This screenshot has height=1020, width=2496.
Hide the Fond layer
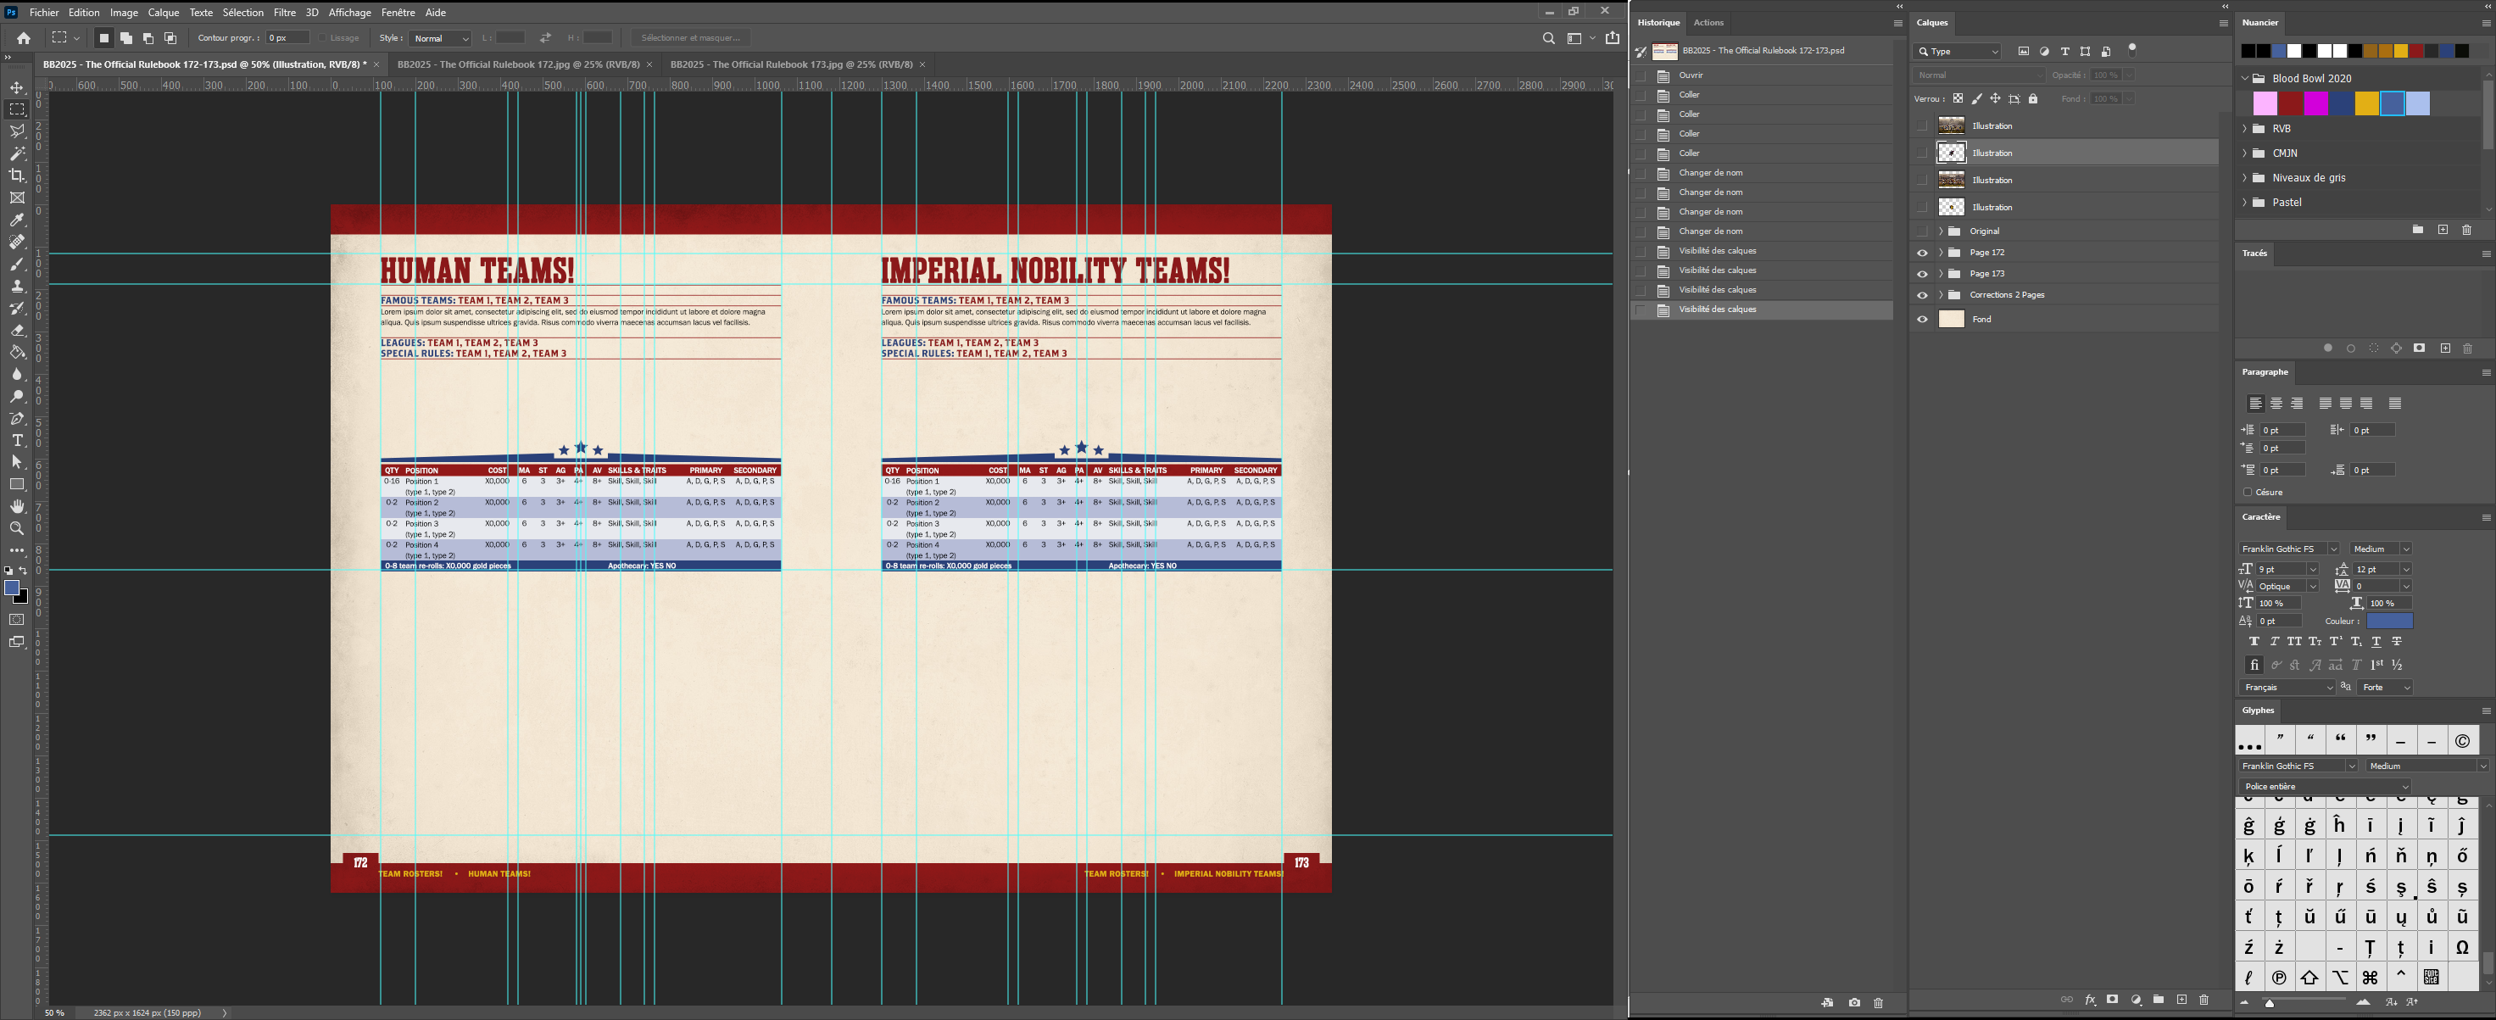(x=1922, y=320)
